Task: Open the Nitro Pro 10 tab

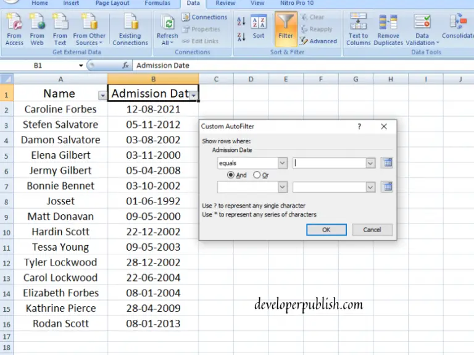Action: 297,3
